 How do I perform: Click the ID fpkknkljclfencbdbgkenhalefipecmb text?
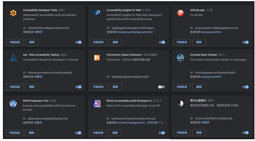coord(46,28)
